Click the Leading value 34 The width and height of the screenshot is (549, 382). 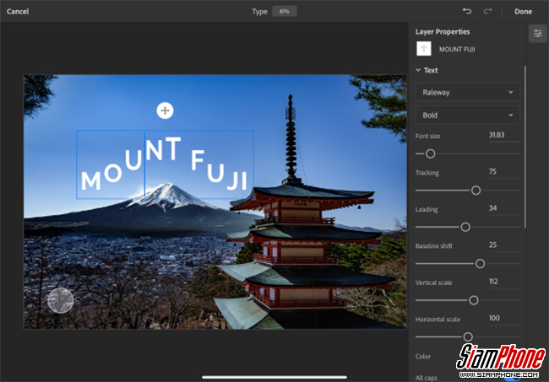(492, 208)
